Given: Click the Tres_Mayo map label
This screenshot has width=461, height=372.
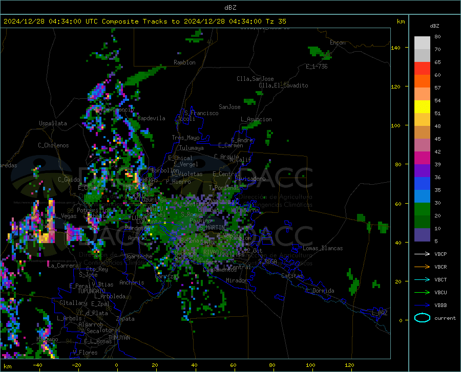Looking at the screenshot, I should click(185, 138).
